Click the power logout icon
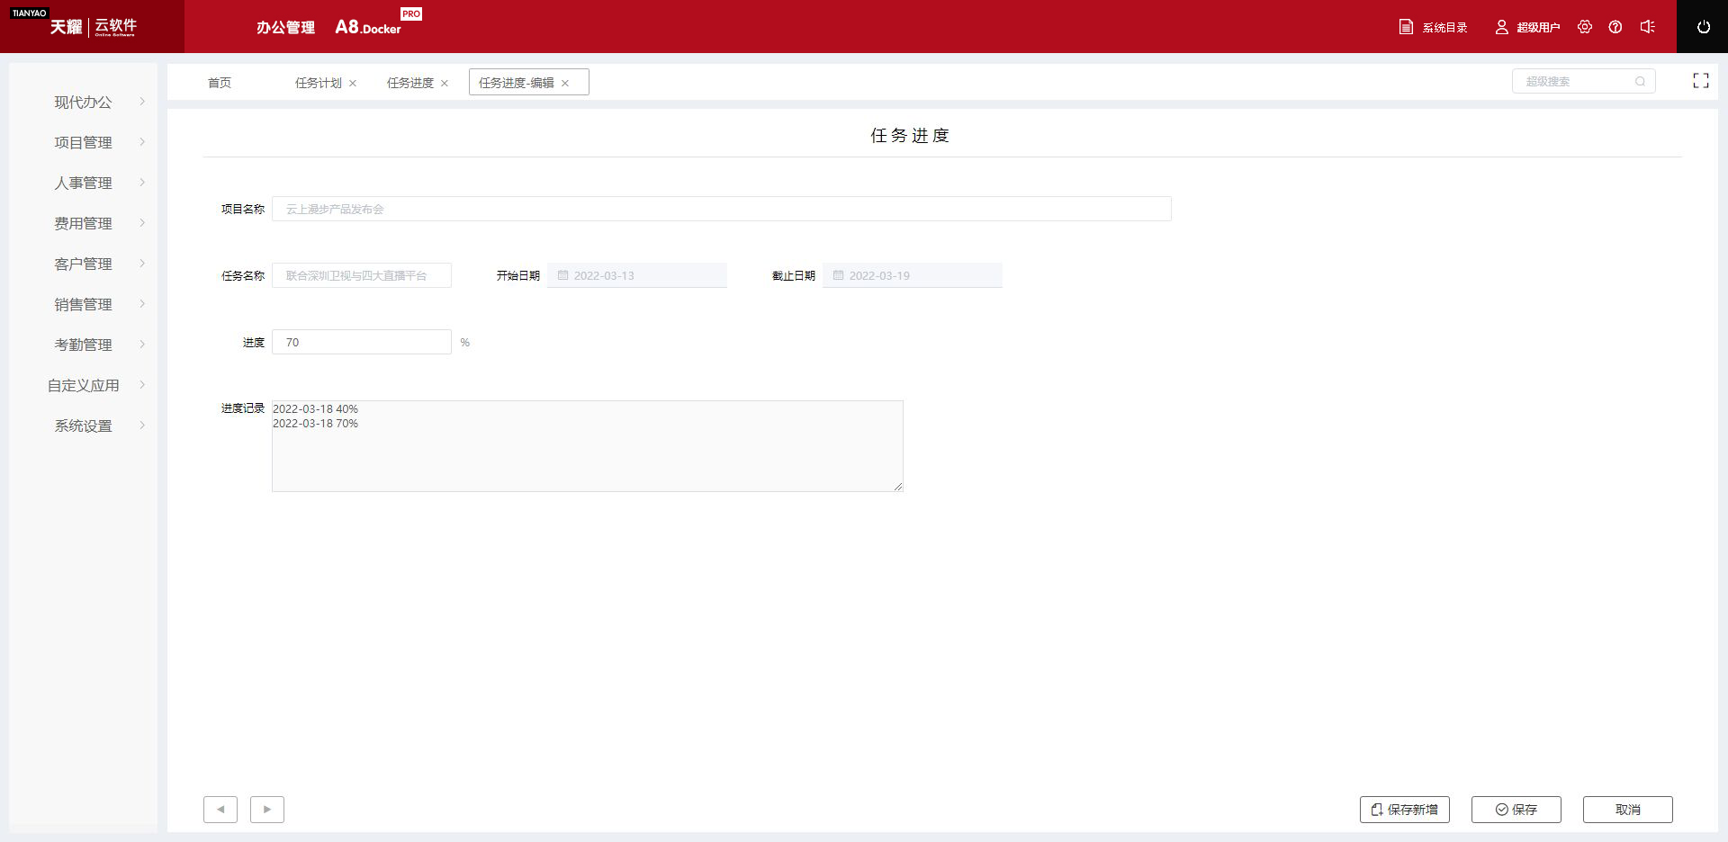Viewport: 1728px width, 842px height. tap(1703, 27)
